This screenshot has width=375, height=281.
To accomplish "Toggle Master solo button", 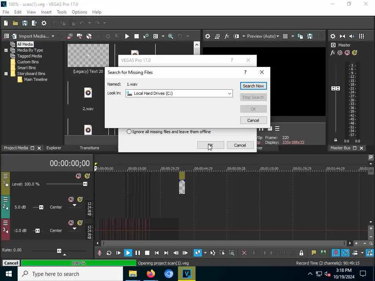I will pos(354,53).
